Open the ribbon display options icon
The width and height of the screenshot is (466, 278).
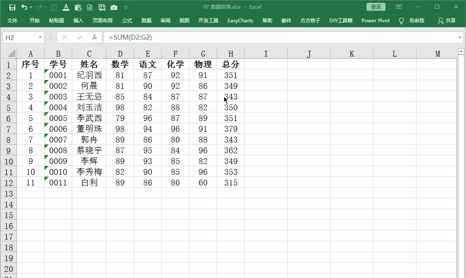coord(399,7)
